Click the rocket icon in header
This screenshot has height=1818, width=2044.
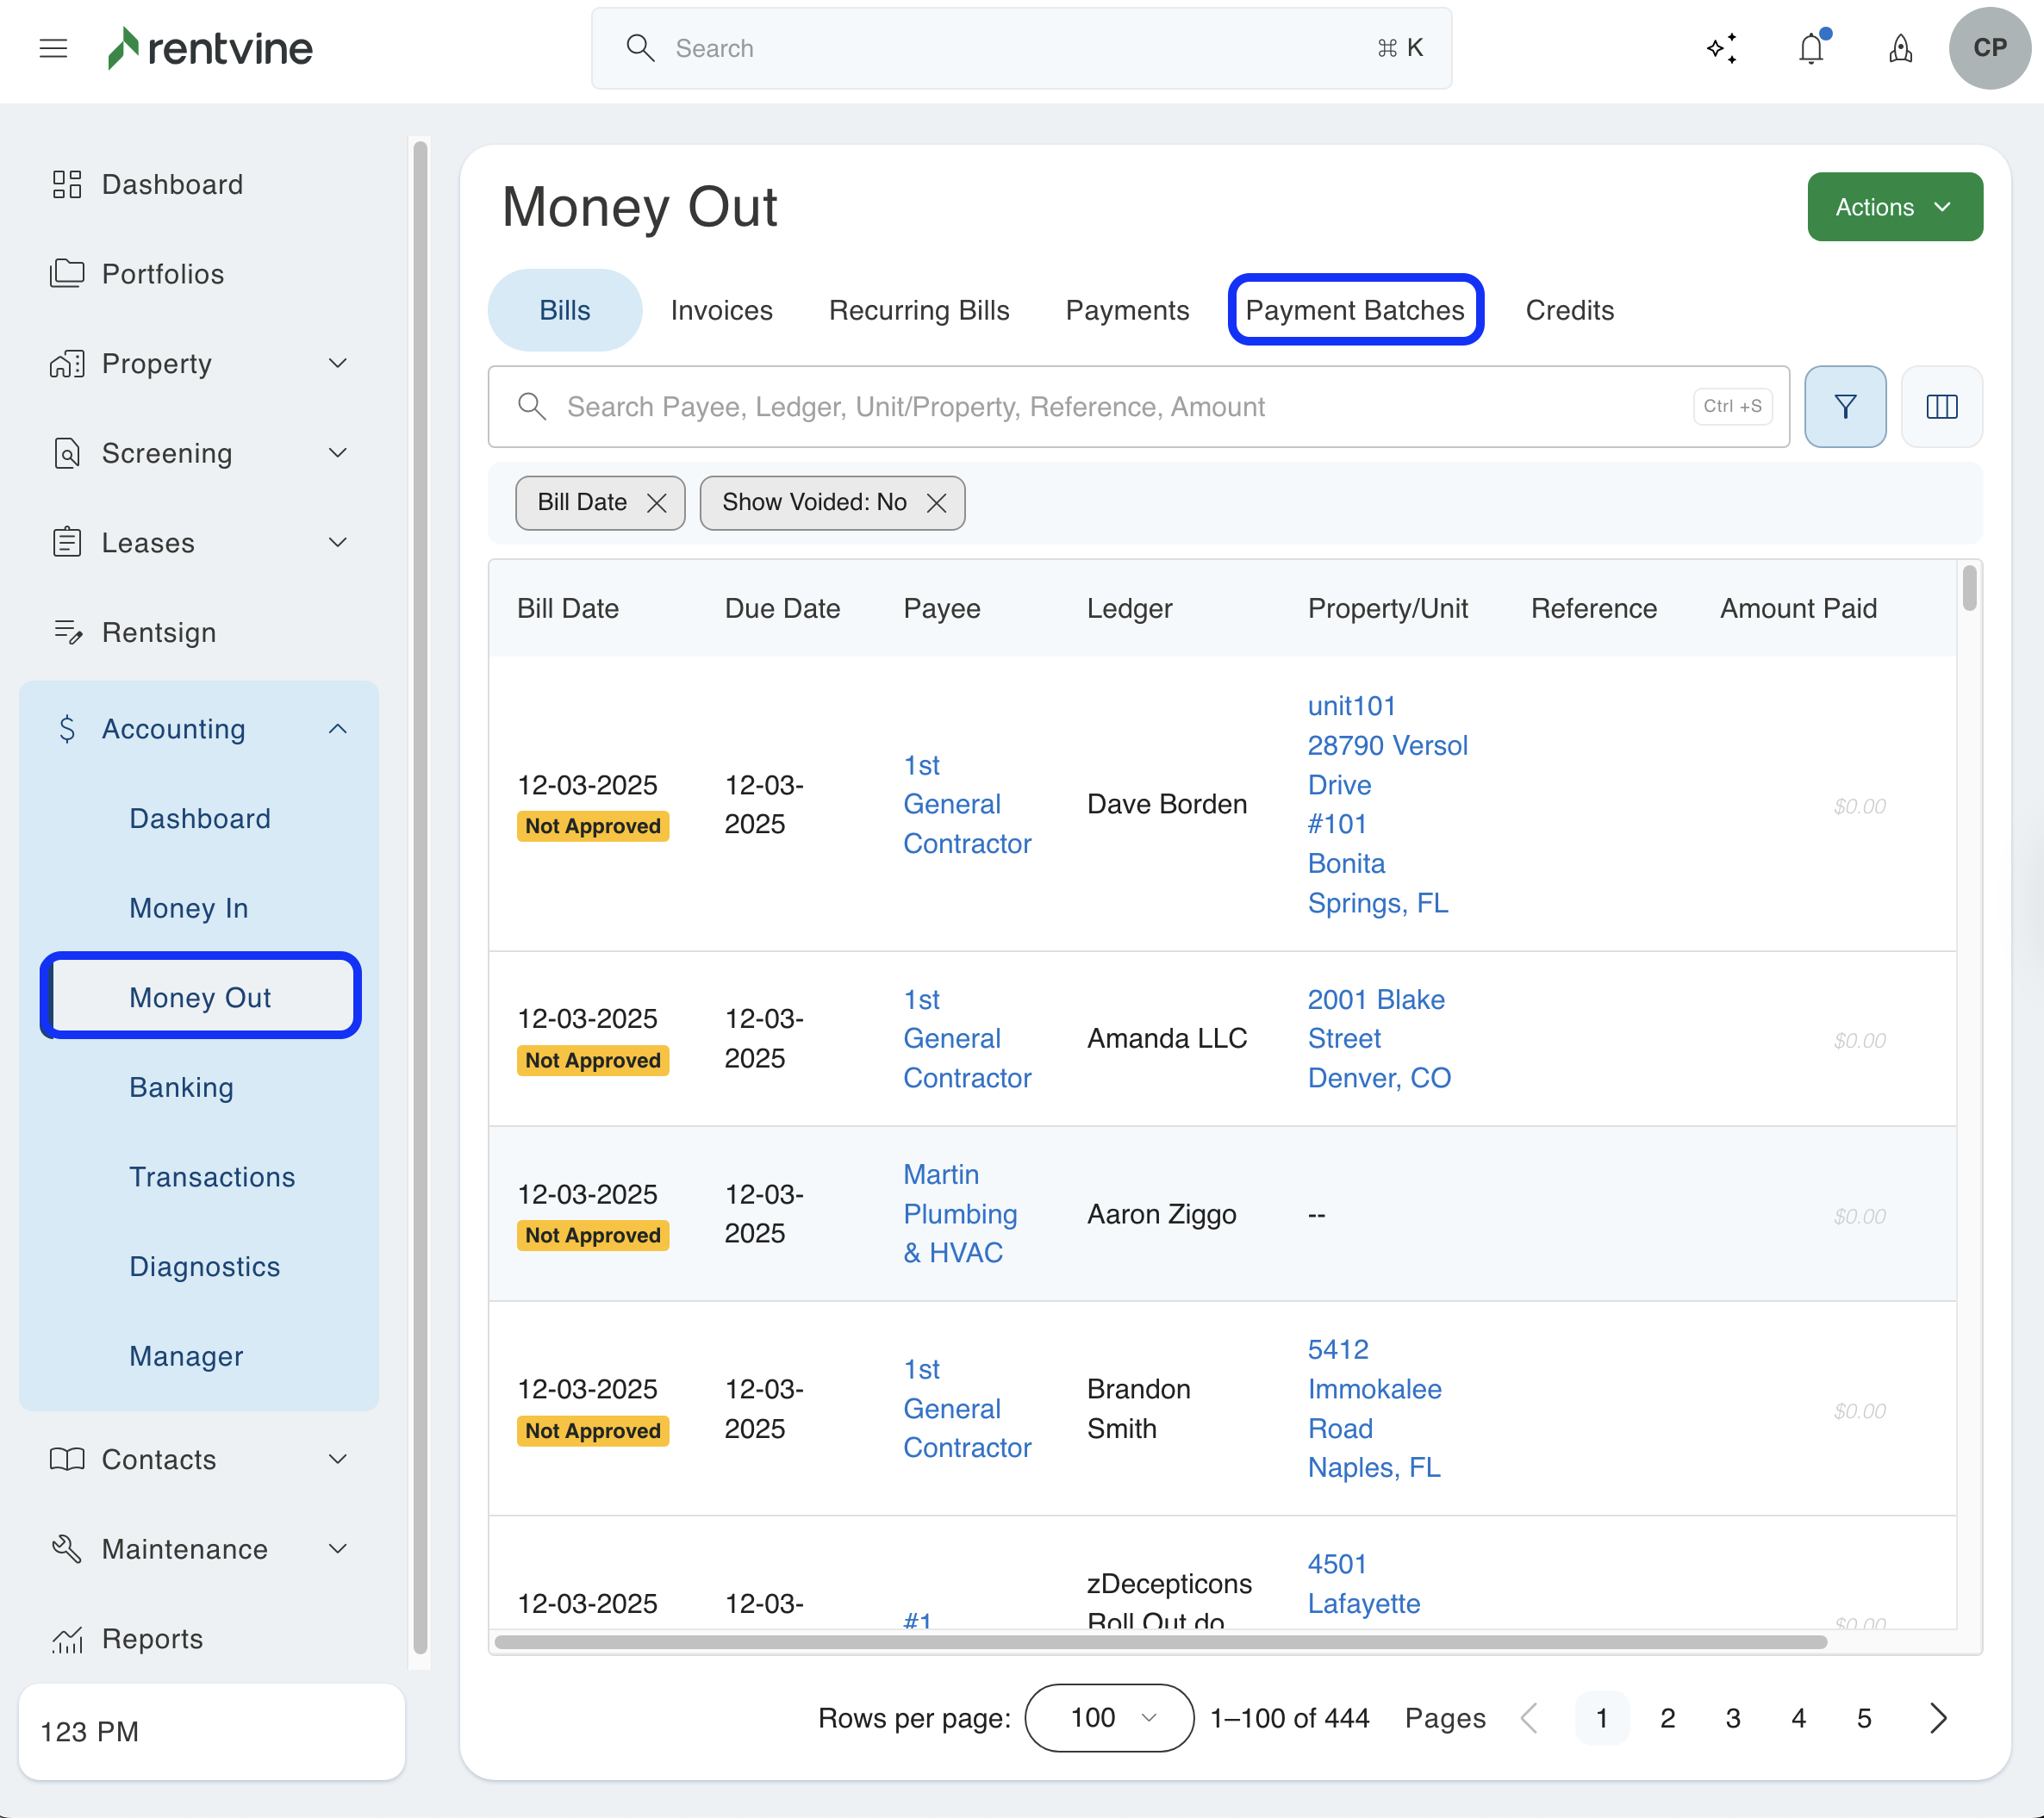click(x=1900, y=48)
